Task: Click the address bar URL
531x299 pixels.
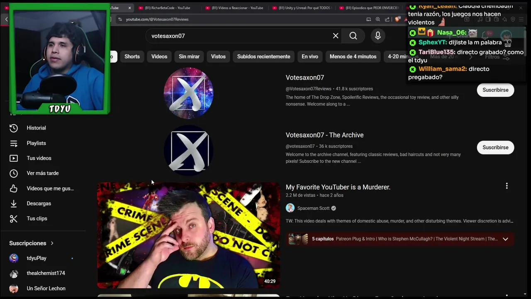Action: 157,19
